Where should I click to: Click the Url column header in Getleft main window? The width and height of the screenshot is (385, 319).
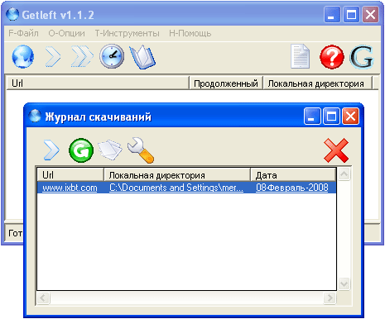coord(98,83)
